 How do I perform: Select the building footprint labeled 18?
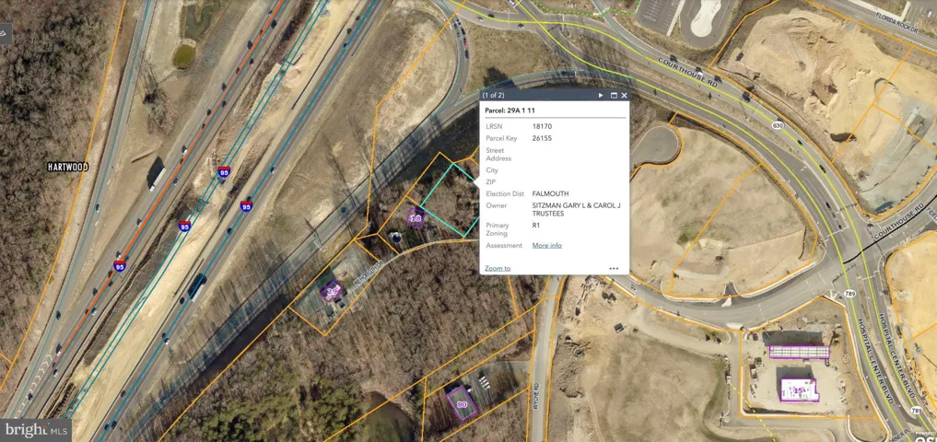tap(416, 218)
